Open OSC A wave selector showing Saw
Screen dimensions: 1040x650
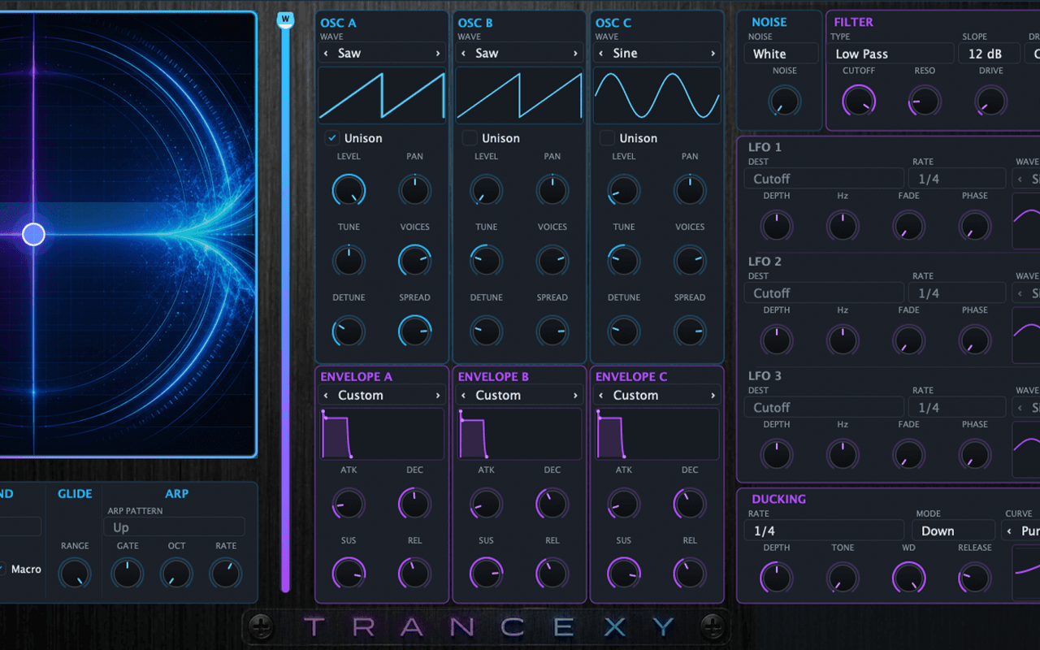[x=382, y=54]
